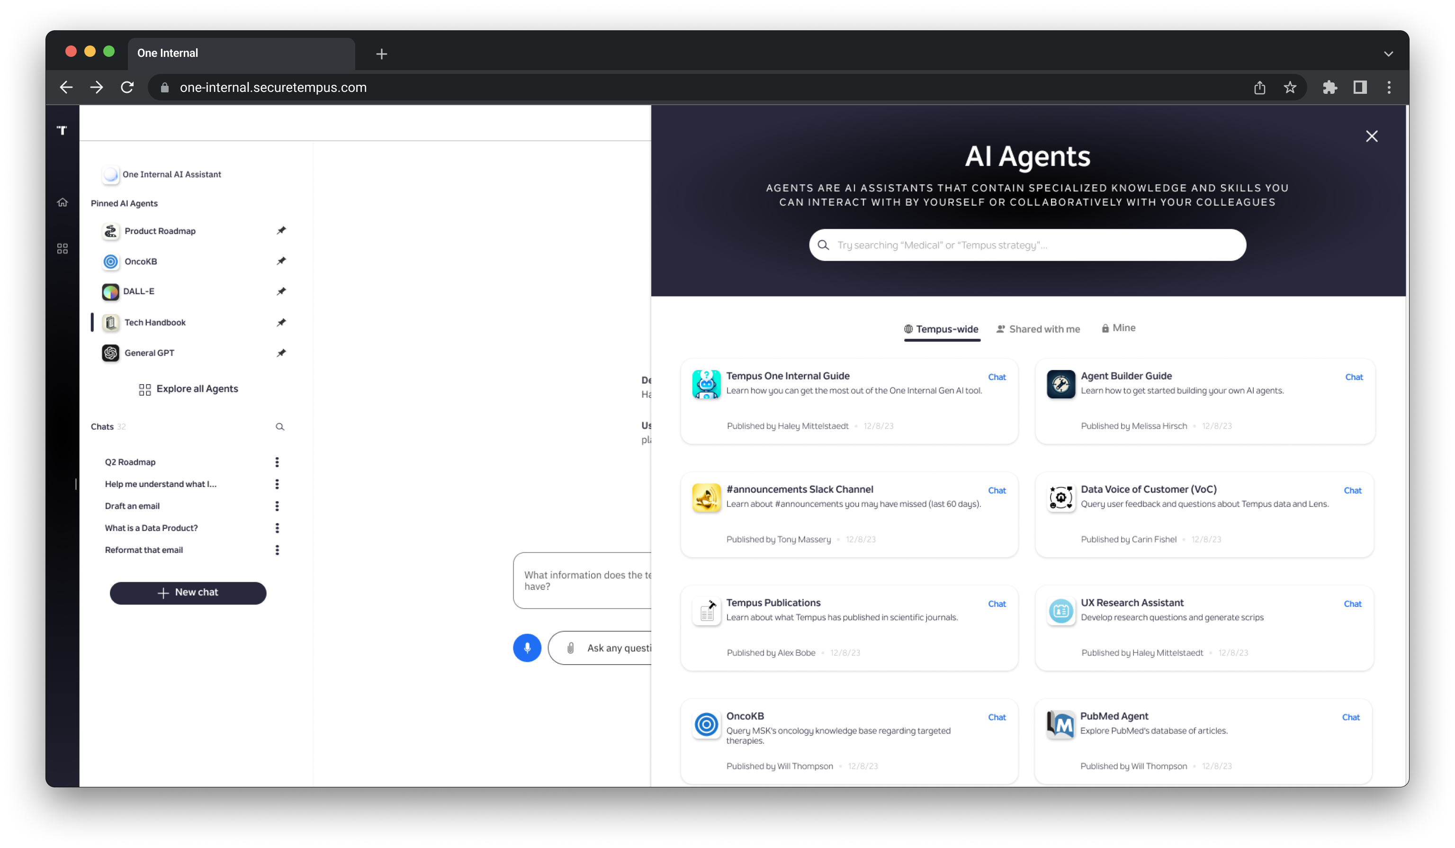1455x848 pixels.
Task: Open options menu for Draft an email
Action: click(277, 506)
